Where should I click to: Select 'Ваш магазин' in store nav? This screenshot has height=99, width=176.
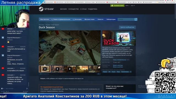pyautogui.click(x=45, y=20)
